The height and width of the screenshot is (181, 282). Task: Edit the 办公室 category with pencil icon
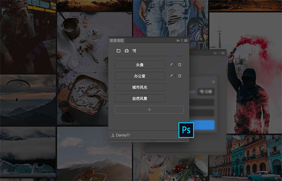click(171, 76)
